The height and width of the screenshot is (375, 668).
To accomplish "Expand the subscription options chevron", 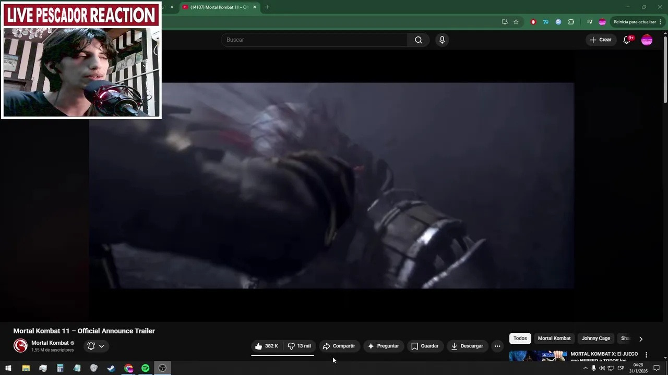I will (x=102, y=346).
